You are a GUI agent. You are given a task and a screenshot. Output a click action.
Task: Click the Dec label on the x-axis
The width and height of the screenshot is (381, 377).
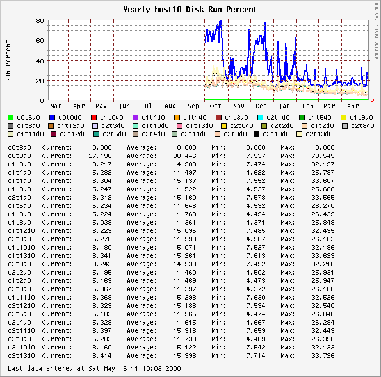pyautogui.click(x=261, y=106)
